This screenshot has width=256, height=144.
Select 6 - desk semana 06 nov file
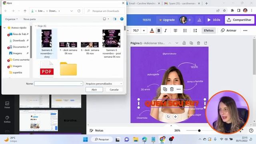pyautogui.click(x=90, y=48)
